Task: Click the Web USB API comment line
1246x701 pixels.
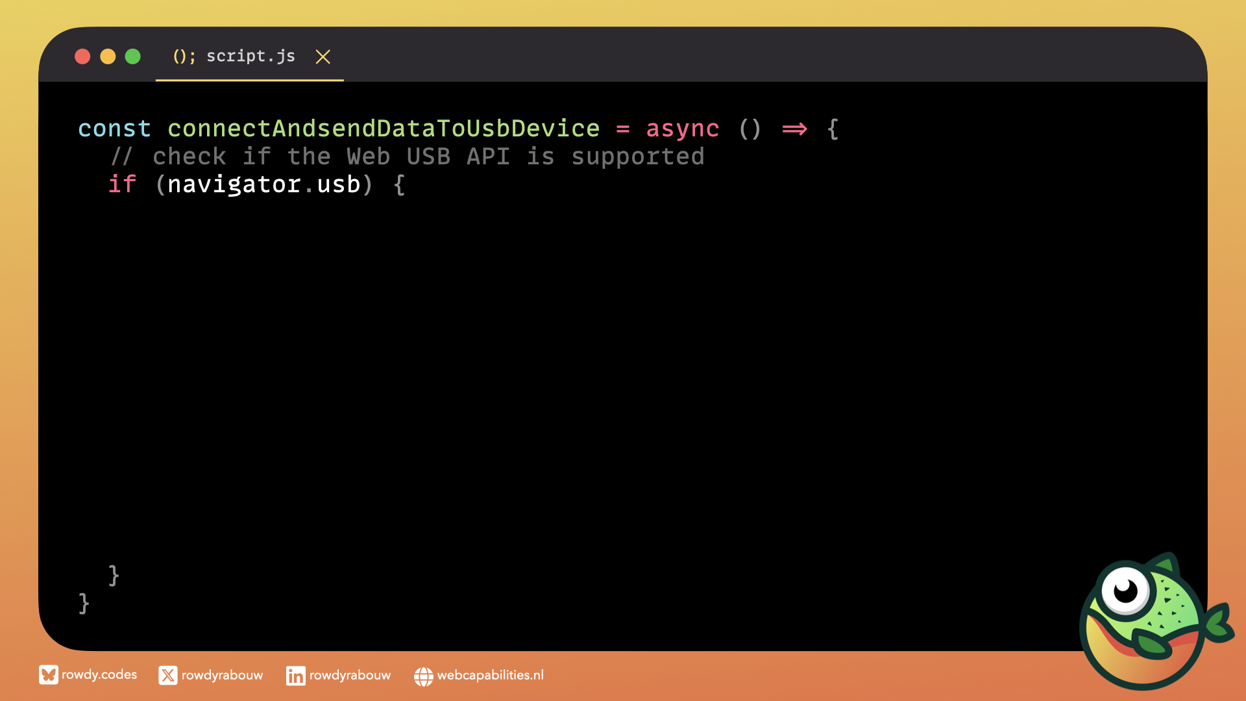Action: pyautogui.click(x=408, y=156)
